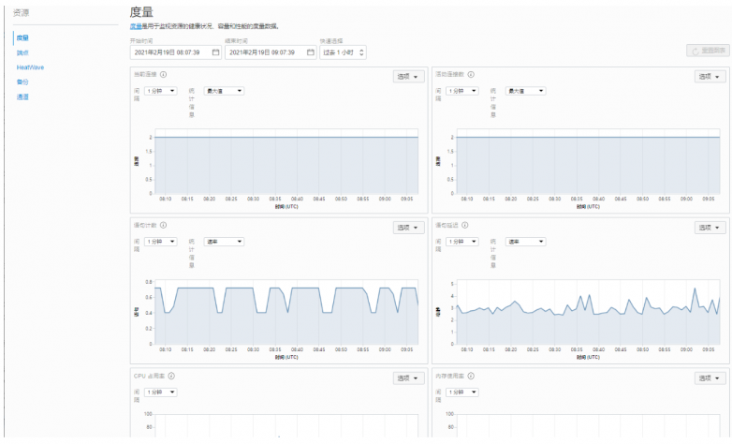The width and height of the screenshot is (732, 444).
Task: Show info for the CPU 占用率 chart
Action: [x=171, y=377]
